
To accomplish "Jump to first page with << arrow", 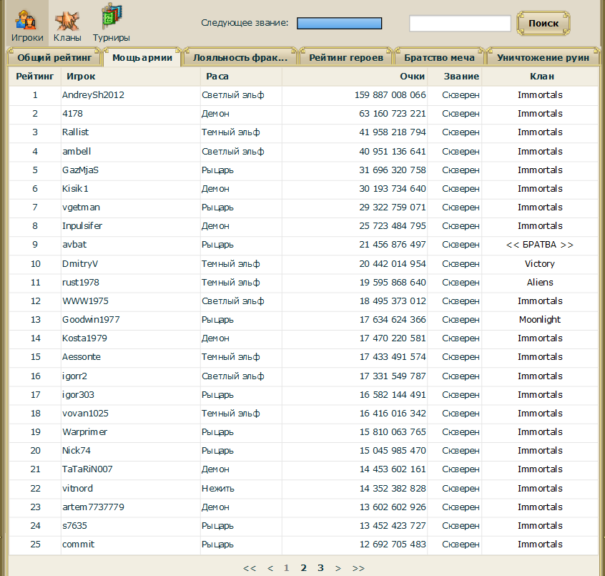I will [250, 568].
